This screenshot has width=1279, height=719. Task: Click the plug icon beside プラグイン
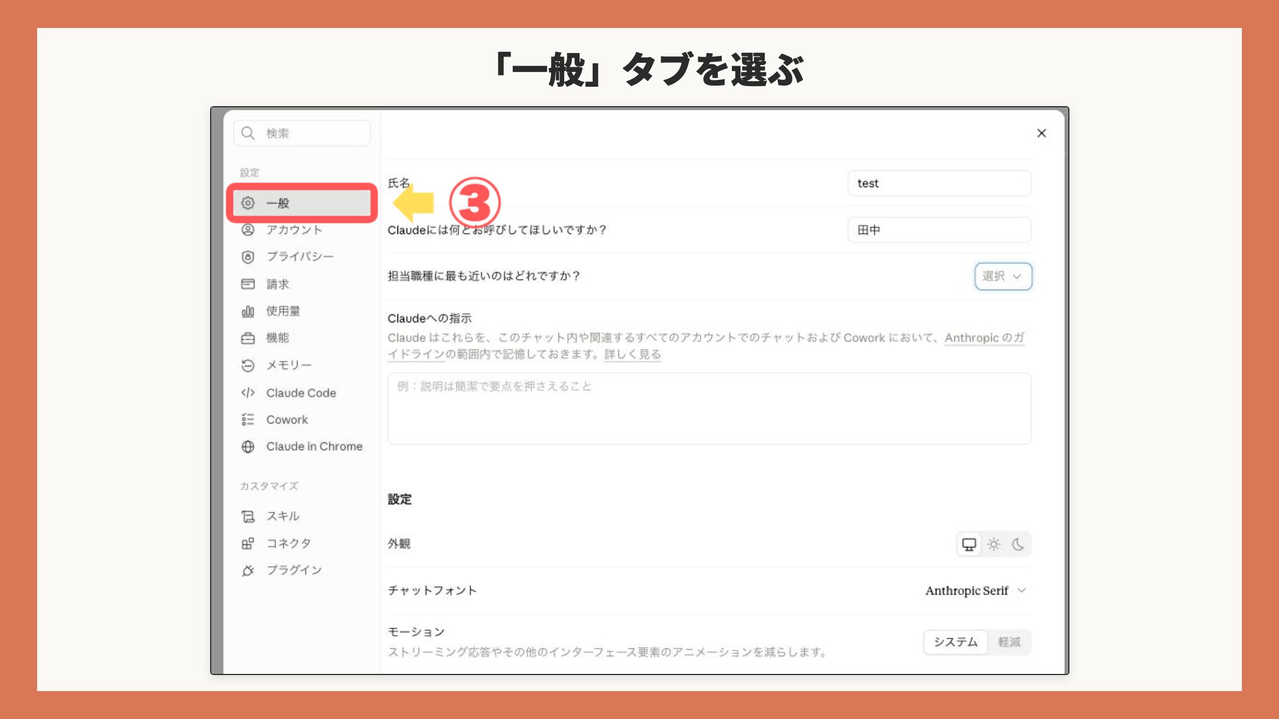coord(248,570)
